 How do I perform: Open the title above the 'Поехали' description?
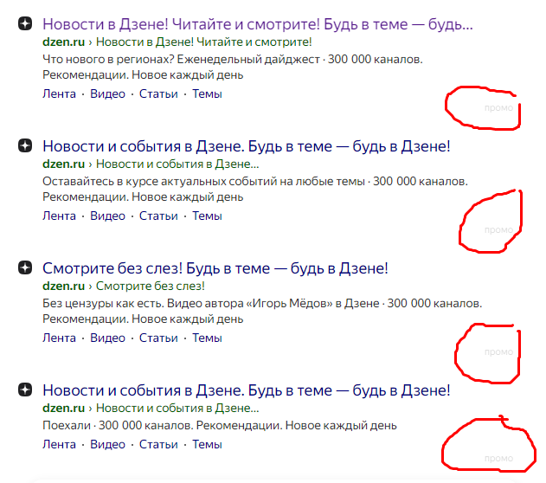point(247,390)
